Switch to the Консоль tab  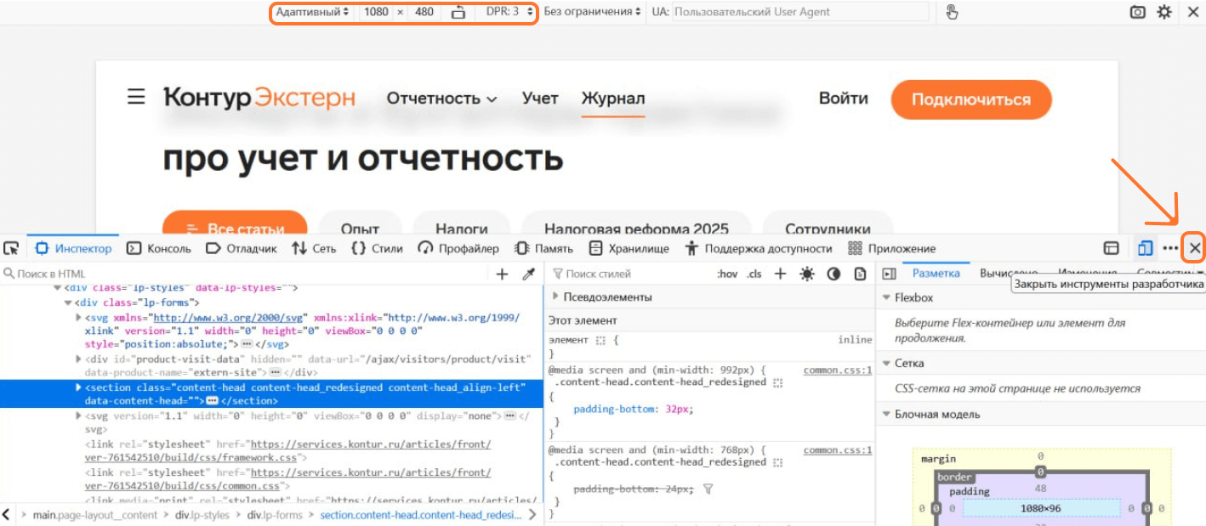pos(159,248)
